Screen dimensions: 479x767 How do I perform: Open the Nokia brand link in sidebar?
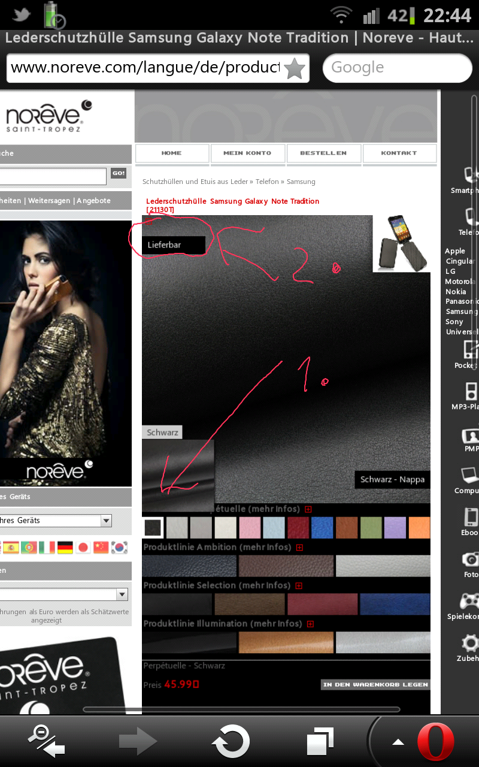click(x=456, y=291)
